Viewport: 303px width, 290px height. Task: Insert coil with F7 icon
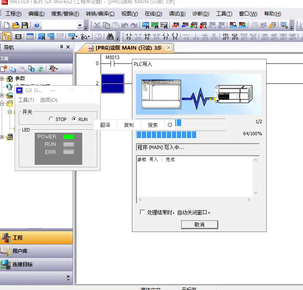(x=166, y=37)
